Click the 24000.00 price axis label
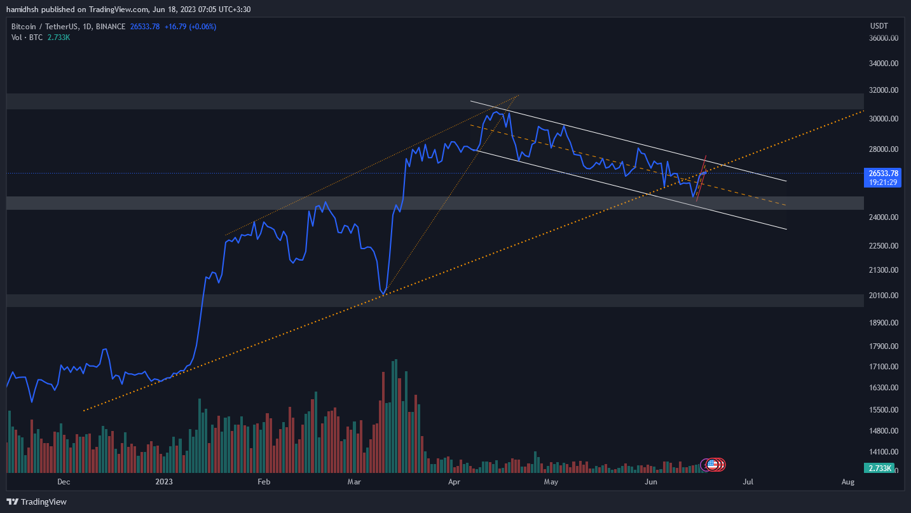 click(x=884, y=217)
